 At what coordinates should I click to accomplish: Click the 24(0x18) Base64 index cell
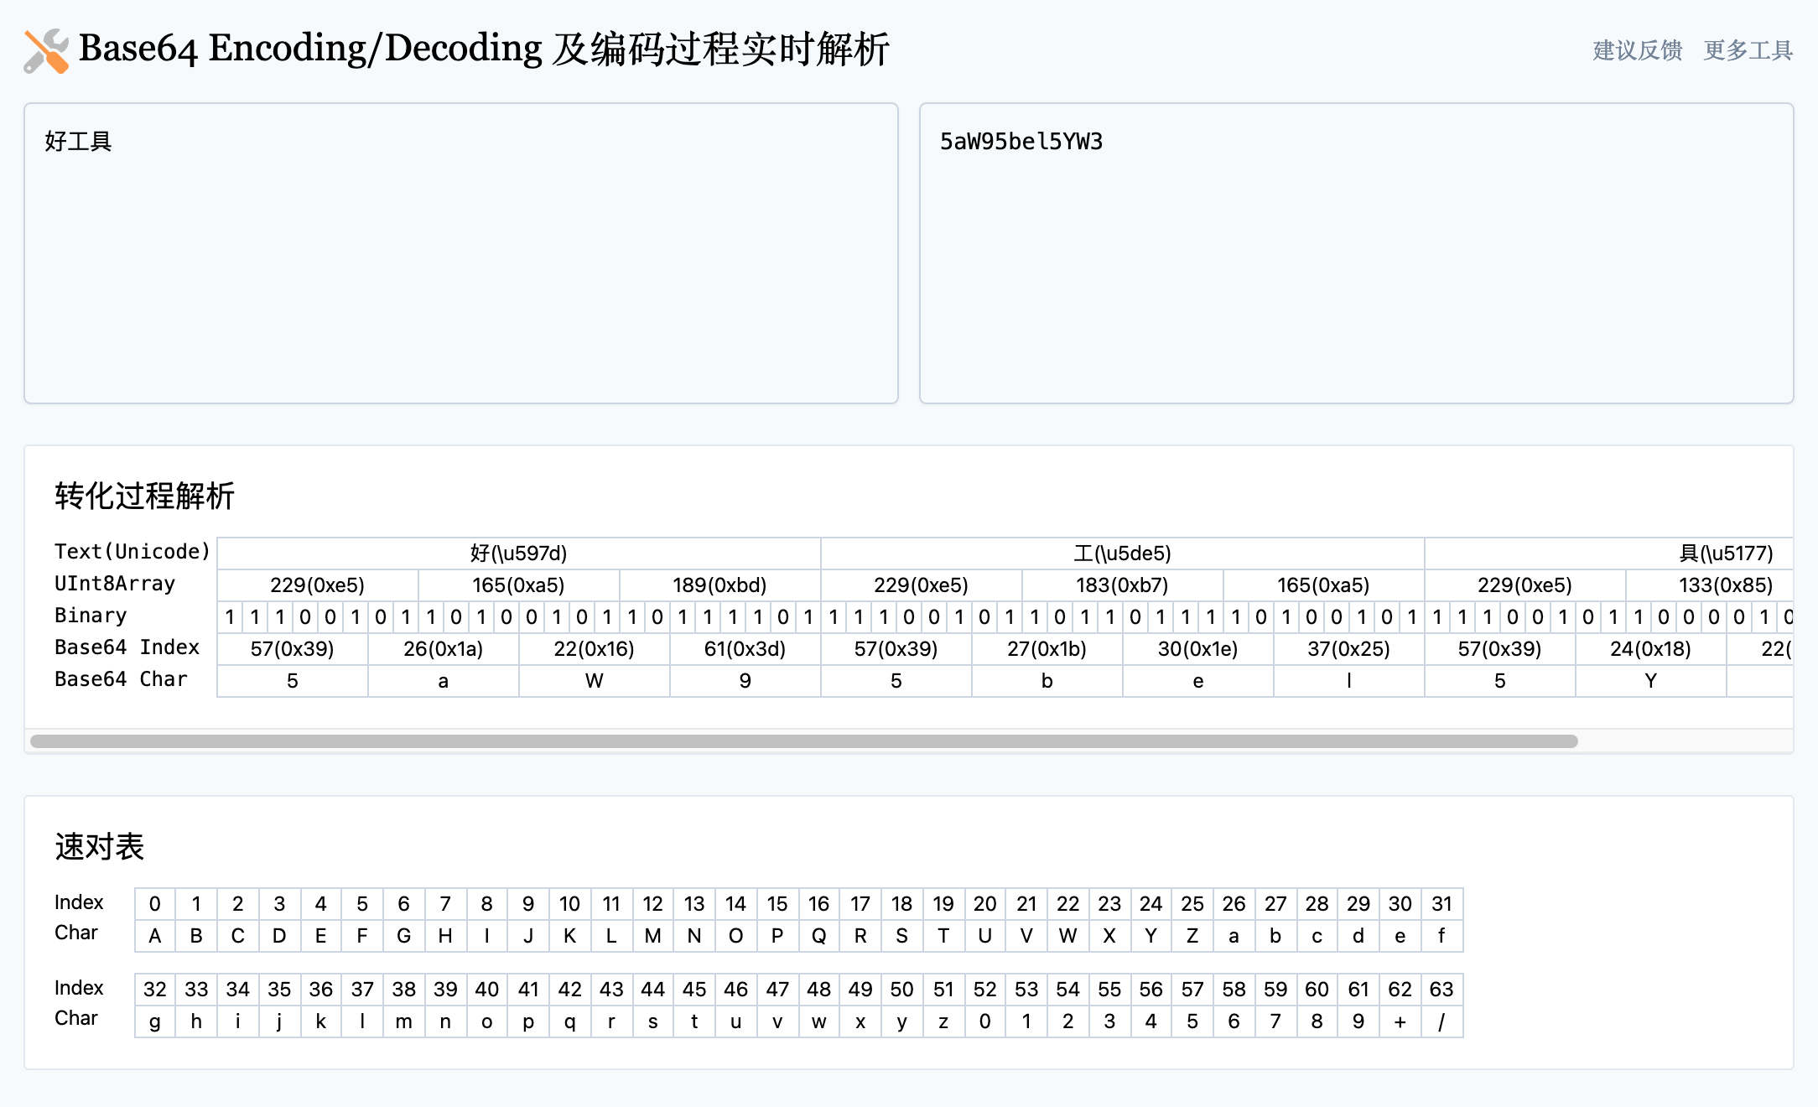pyautogui.click(x=1651, y=649)
